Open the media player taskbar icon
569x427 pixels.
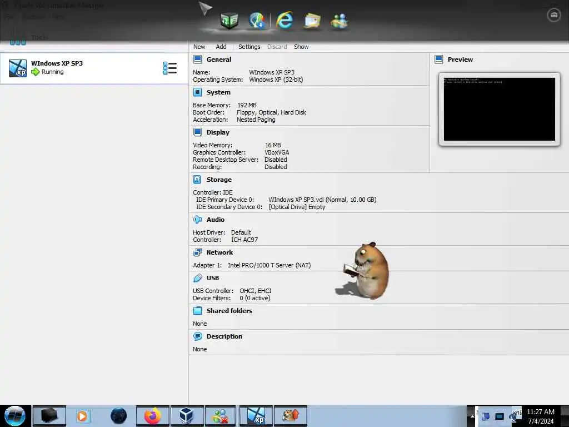(82, 416)
